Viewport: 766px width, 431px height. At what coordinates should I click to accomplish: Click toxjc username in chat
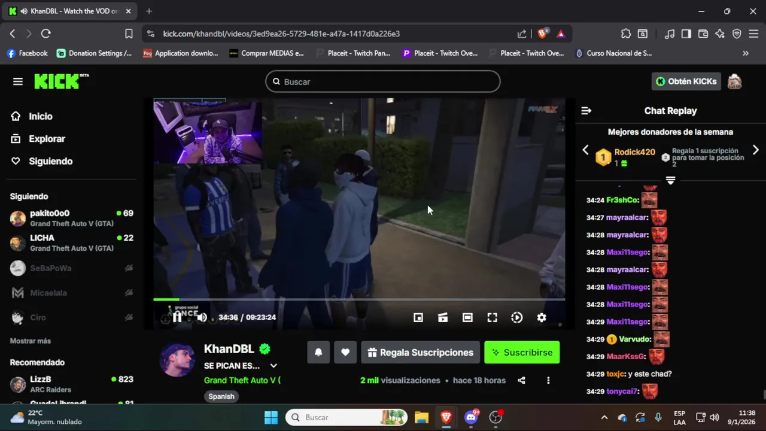click(x=616, y=374)
